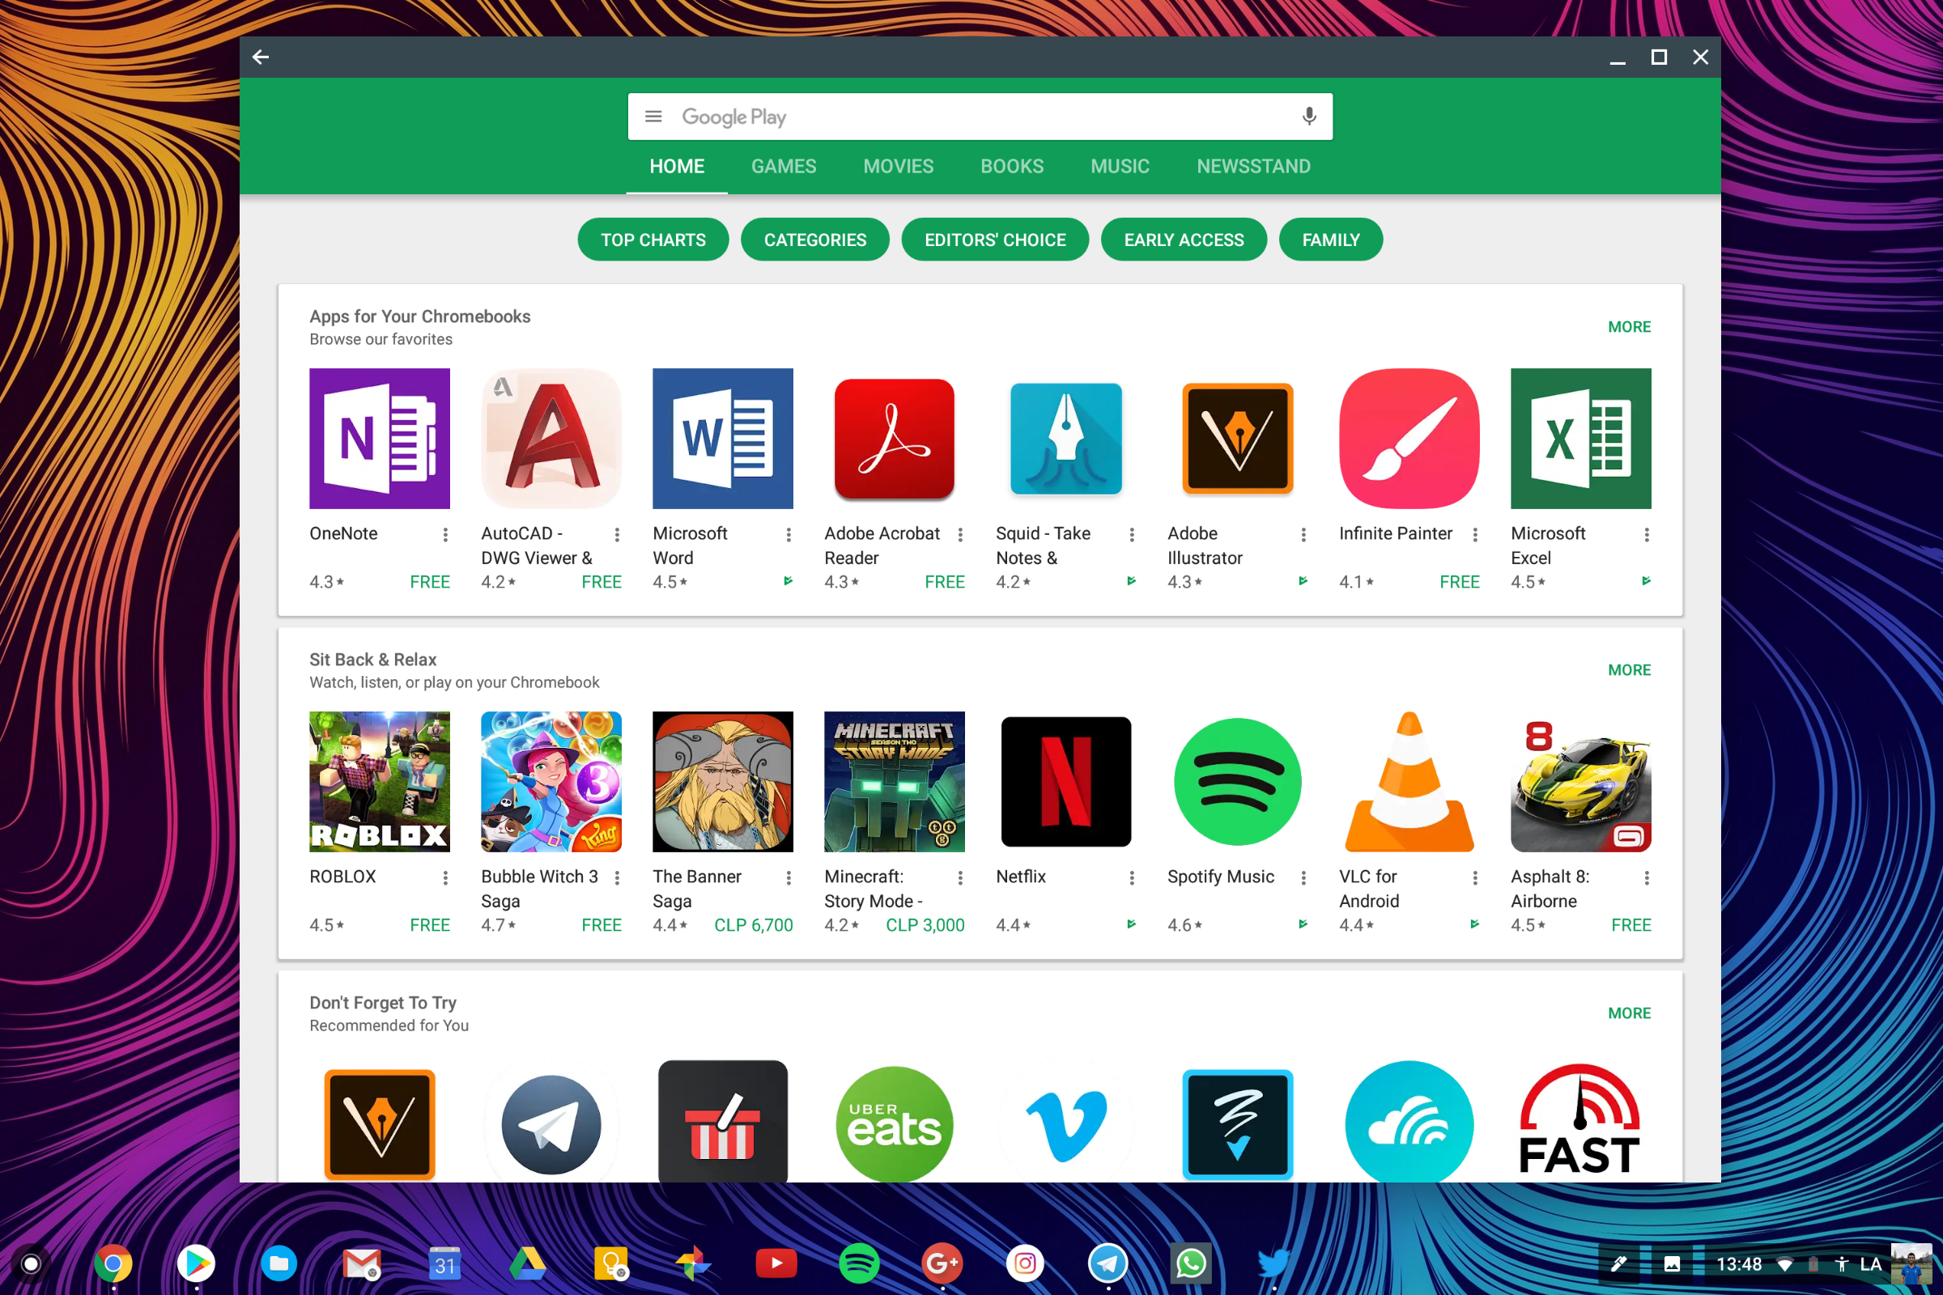Open CATEGORIES
This screenshot has width=1943, height=1295.
814,240
